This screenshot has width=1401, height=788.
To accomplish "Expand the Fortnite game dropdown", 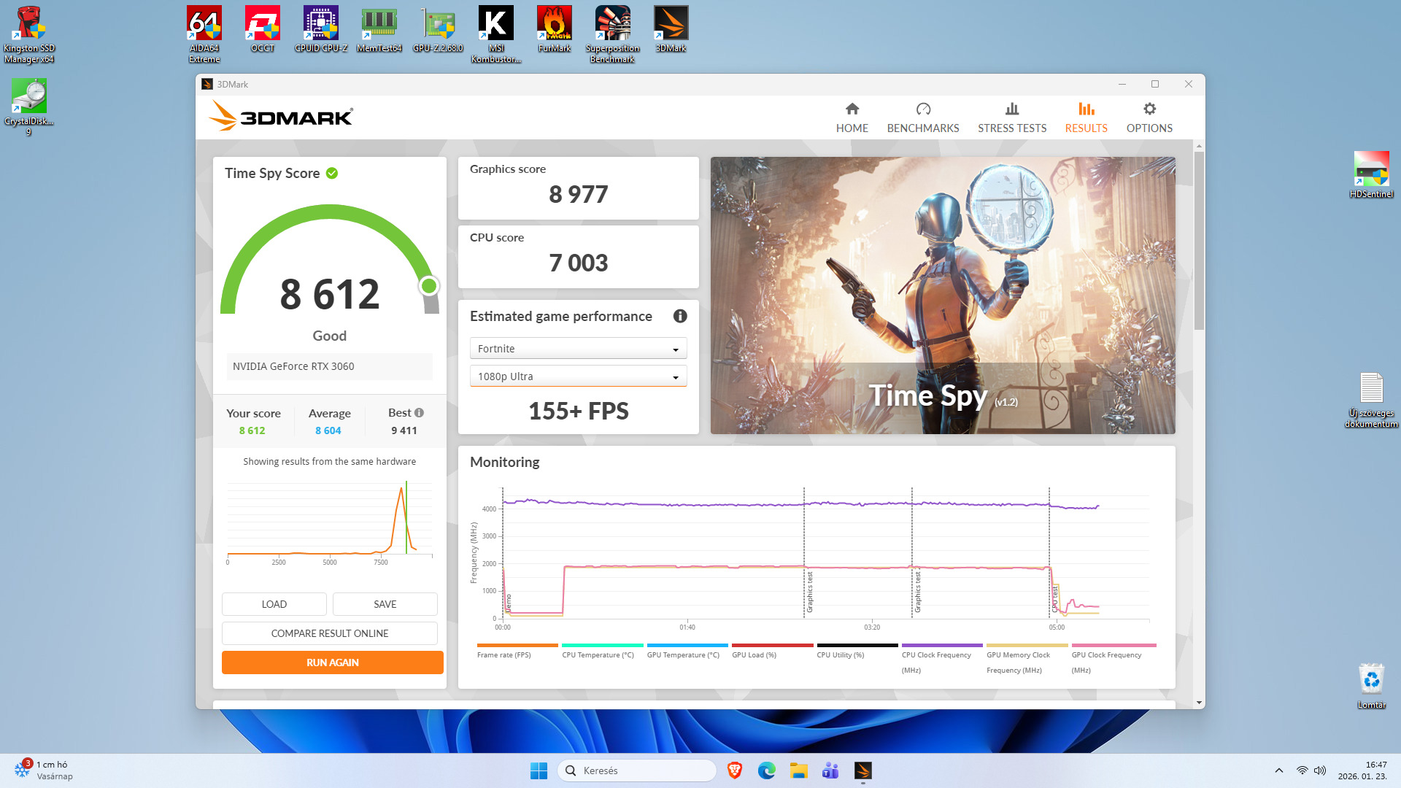I will coord(578,349).
